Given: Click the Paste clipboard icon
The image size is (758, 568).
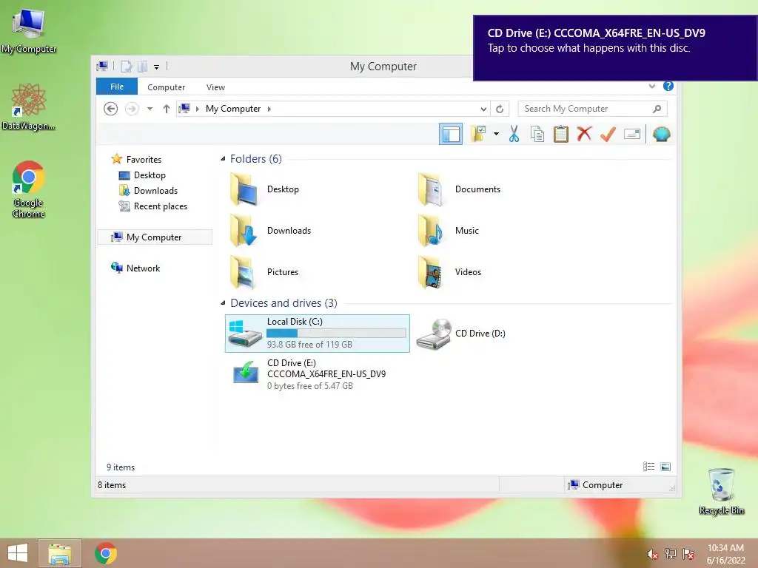Looking at the screenshot, I should click(x=561, y=134).
